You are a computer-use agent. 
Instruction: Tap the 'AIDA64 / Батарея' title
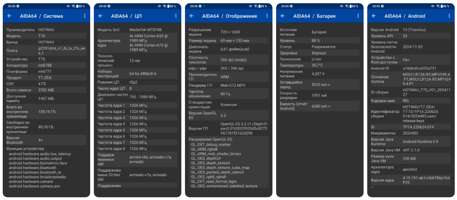coord(314,16)
